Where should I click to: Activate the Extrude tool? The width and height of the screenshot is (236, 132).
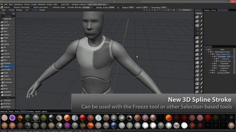pyautogui.click(x=8, y=57)
